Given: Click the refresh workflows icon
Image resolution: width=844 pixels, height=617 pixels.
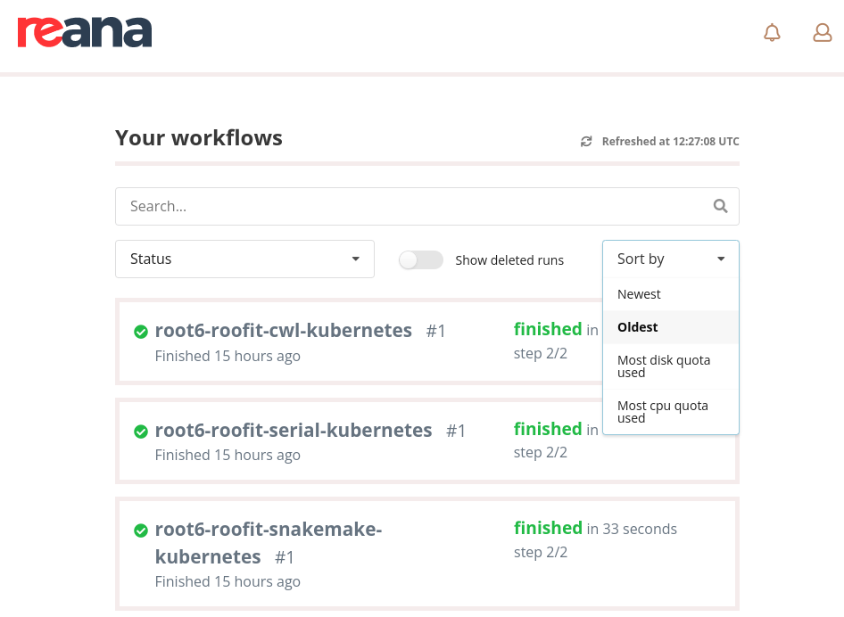Looking at the screenshot, I should point(586,141).
